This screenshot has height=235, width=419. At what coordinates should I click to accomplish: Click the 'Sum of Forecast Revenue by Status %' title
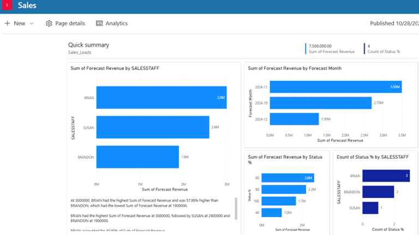click(285, 160)
